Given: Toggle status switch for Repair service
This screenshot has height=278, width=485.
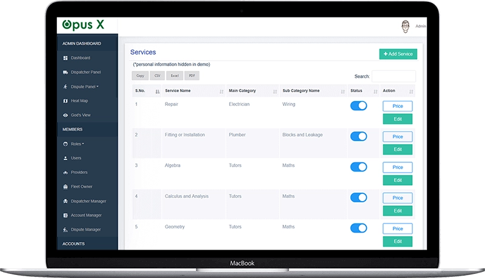Looking at the screenshot, I should pos(358,105).
